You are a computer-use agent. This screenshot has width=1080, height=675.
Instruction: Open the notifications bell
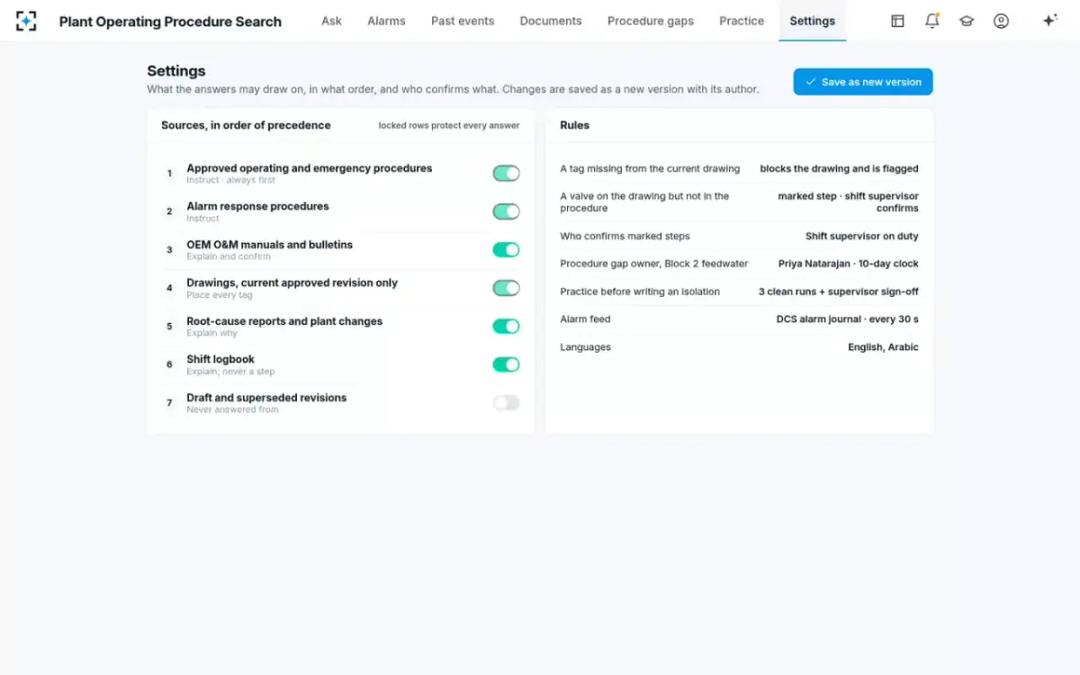tap(931, 21)
